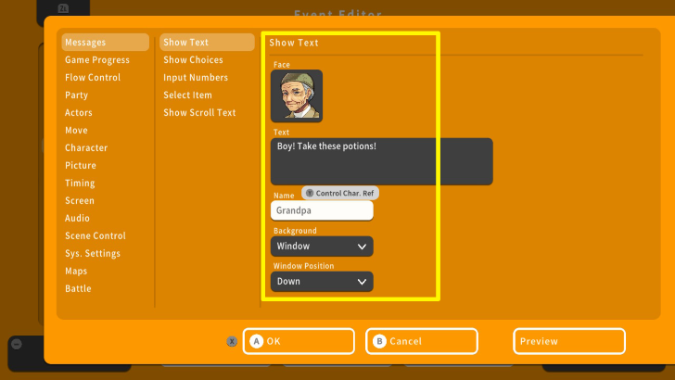
Task: Choose the Input Numbers command
Action: click(x=196, y=78)
